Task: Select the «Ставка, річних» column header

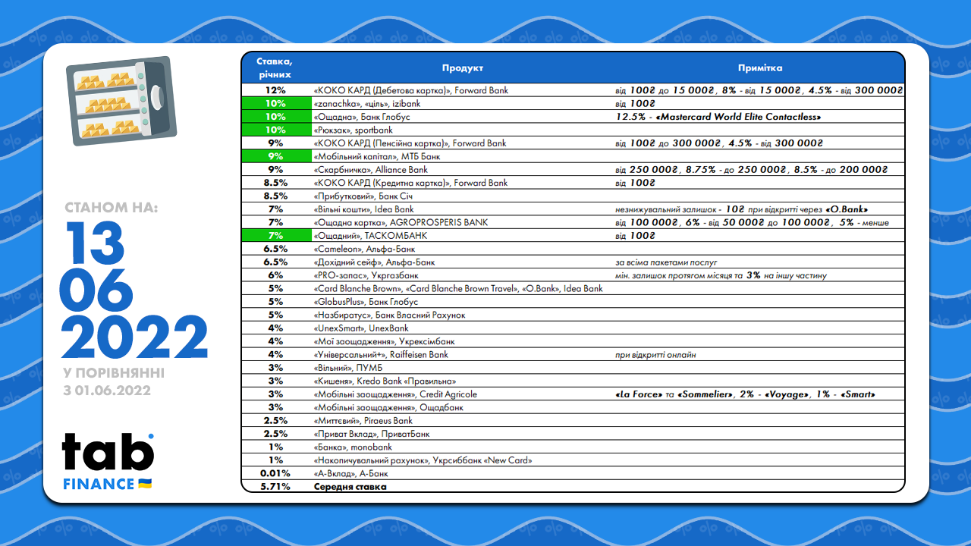Action: tap(274, 67)
